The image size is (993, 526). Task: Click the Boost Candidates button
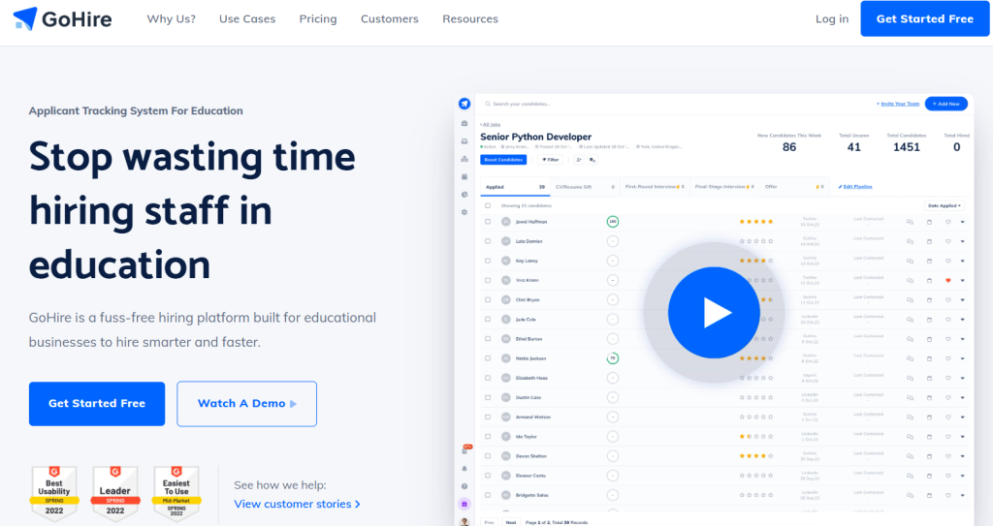click(503, 160)
